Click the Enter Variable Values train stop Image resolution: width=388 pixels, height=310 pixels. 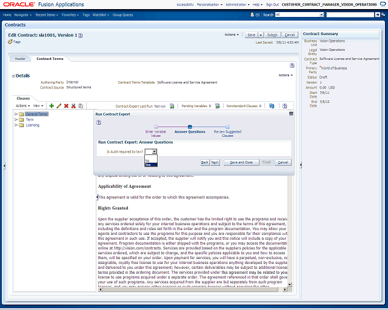pyautogui.click(x=156, y=127)
